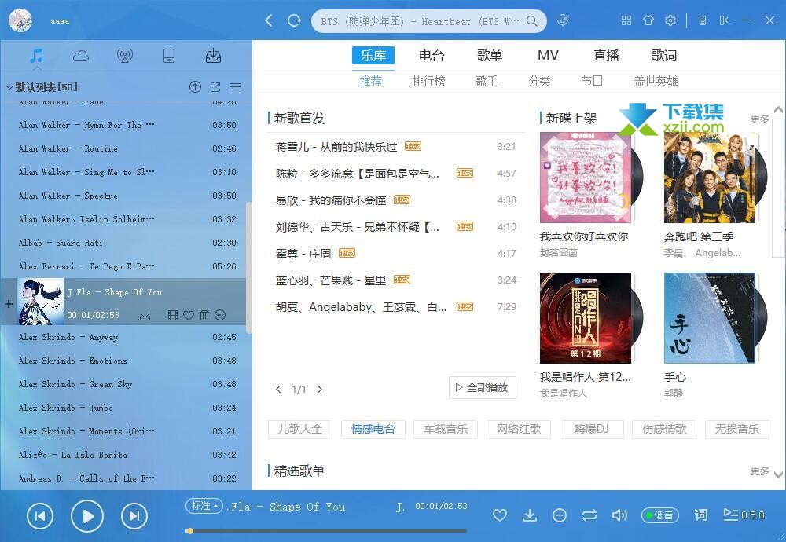
Task: Open the 手心 album cover
Action: [x=709, y=317]
